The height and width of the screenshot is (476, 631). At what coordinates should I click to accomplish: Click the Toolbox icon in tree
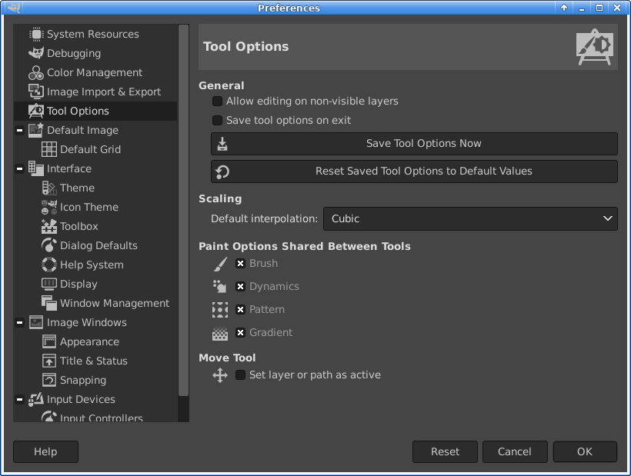(48, 226)
